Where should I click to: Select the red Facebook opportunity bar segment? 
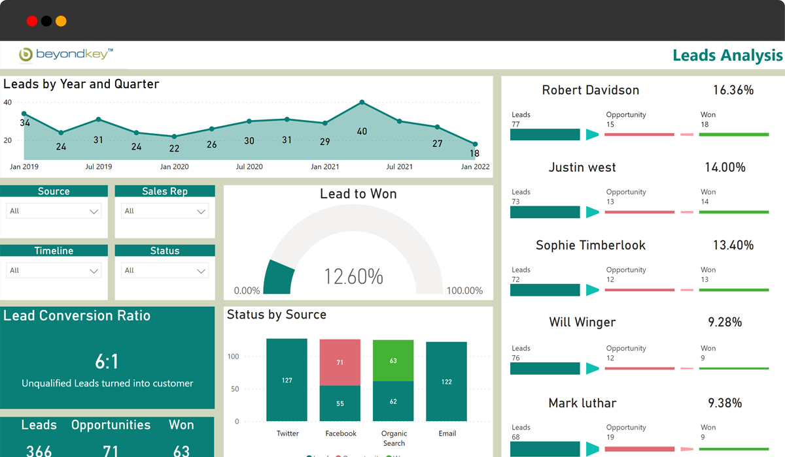pos(340,362)
